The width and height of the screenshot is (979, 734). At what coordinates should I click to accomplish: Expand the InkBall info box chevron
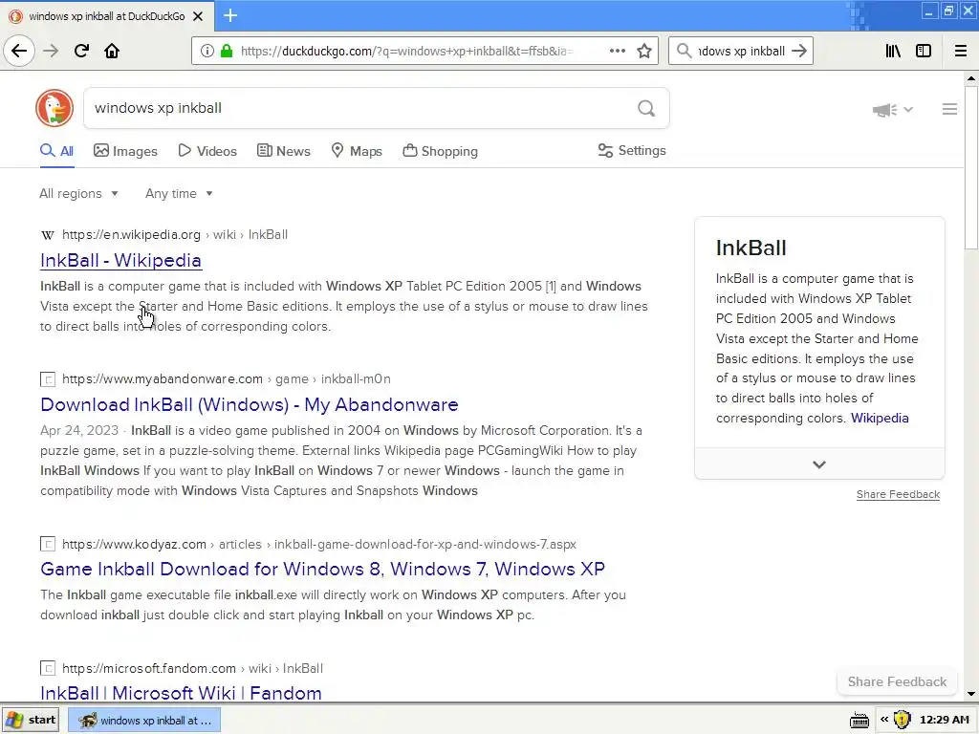[819, 464]
